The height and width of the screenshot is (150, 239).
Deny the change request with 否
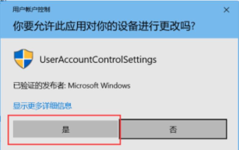tap(173, 129)
